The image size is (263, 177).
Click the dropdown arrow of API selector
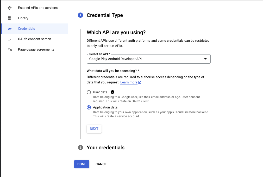(x=205, y=59)
